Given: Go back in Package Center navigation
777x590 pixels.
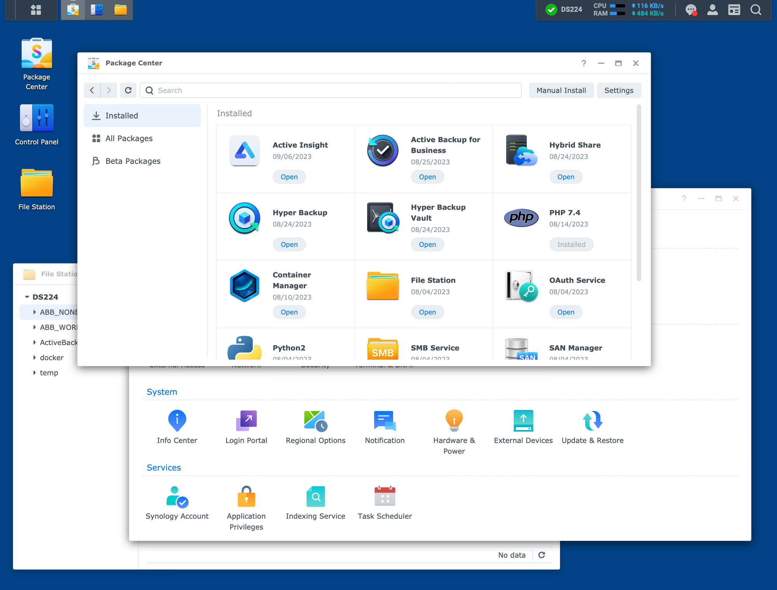Looking at the screenshot, I should 92,90.
